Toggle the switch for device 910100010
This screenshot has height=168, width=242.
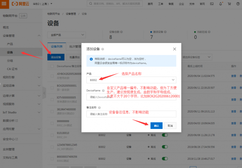165,135
